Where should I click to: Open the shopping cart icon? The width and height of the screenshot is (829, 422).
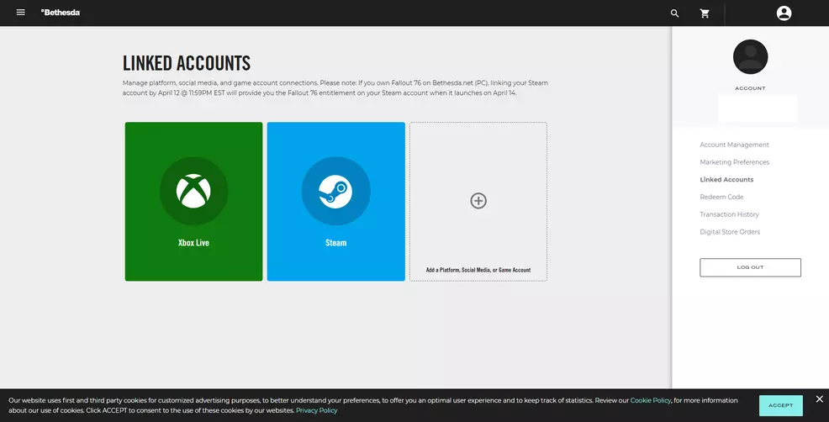tap(705, 13)
